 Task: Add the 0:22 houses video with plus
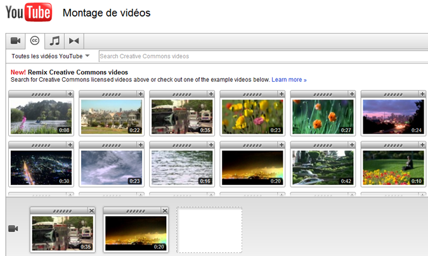[140, 94]
